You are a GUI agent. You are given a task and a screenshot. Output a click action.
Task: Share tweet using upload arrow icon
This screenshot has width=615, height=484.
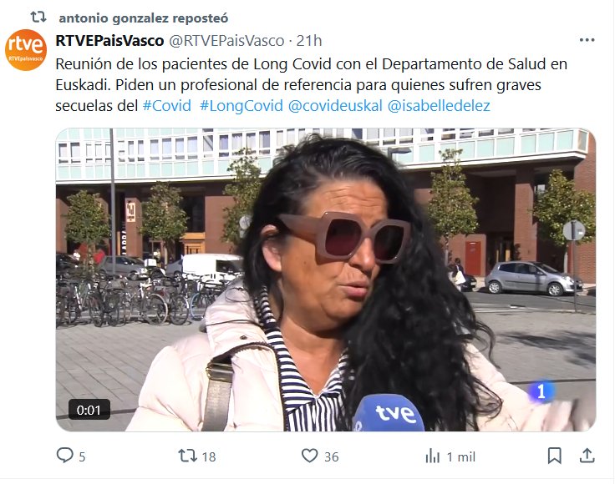[x=587, y=456]
